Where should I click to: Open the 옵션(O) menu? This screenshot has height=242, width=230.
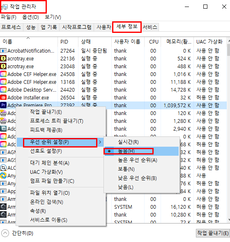coord(30,17)
